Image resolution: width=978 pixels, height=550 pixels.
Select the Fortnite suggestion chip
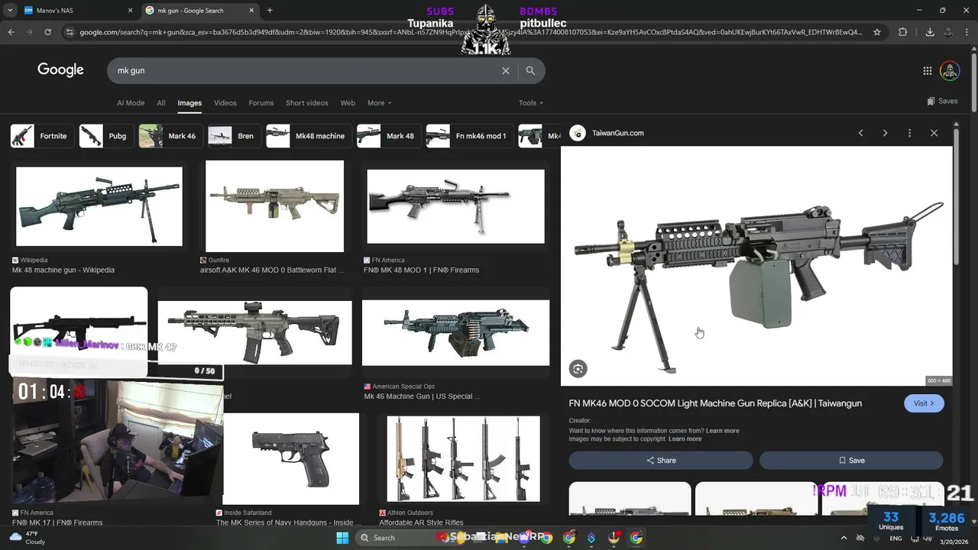[43, 136]
